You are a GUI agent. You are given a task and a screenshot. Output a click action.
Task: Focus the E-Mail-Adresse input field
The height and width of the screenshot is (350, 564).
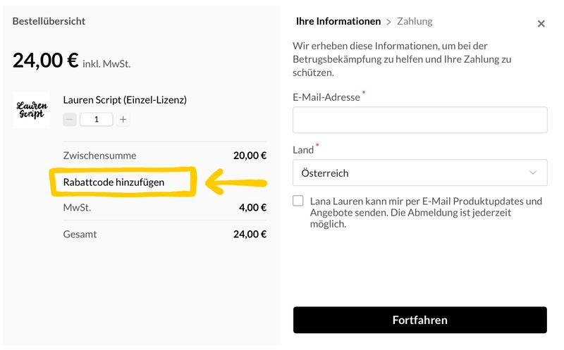point(419,120)
